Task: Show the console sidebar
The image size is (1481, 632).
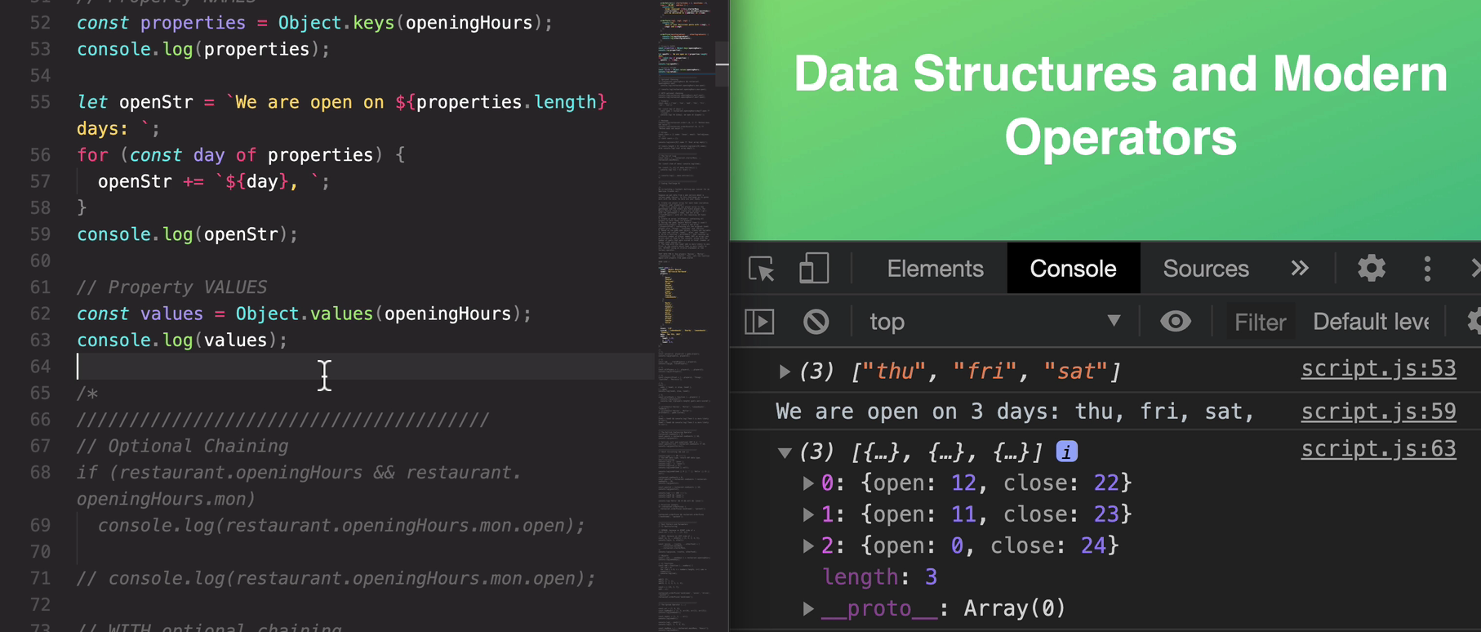Action: pyautogui.click(x=759, y=322)
